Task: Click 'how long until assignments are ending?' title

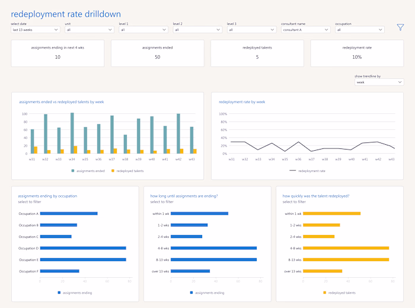Action: (184, 196)
